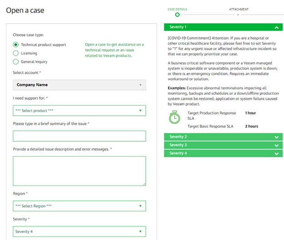Open the Severity 4 selection dropdown
The width and height of the screenshot is (284, 240).
point(79,231)
